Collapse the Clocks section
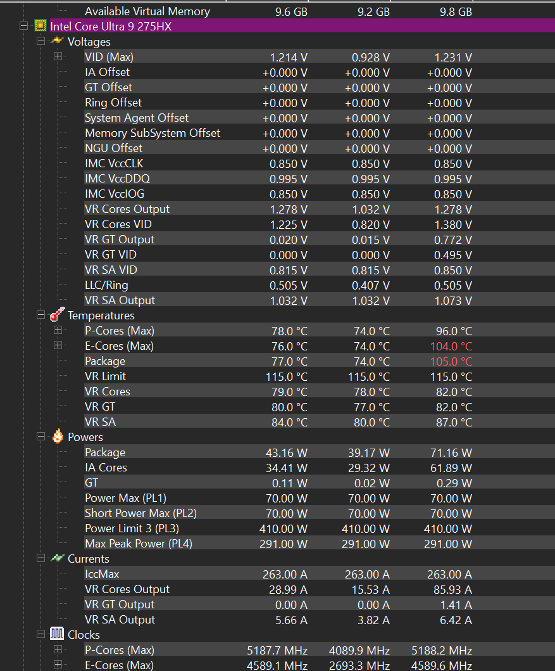The image size is (555, 671). click(41, 634)
